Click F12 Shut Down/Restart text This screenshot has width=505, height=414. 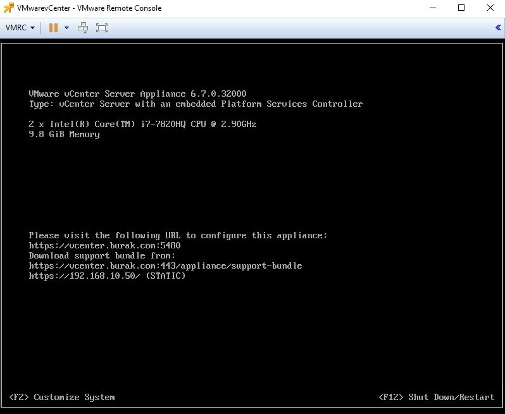[x=437, y=398]
